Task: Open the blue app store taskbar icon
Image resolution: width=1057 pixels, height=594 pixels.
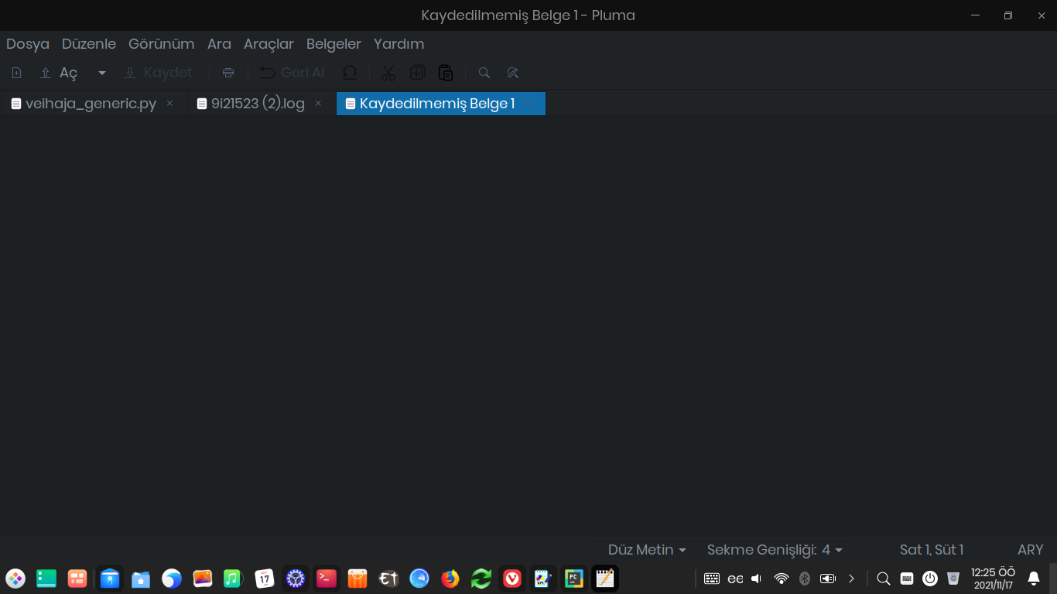Action: click(x=110, y=579)
